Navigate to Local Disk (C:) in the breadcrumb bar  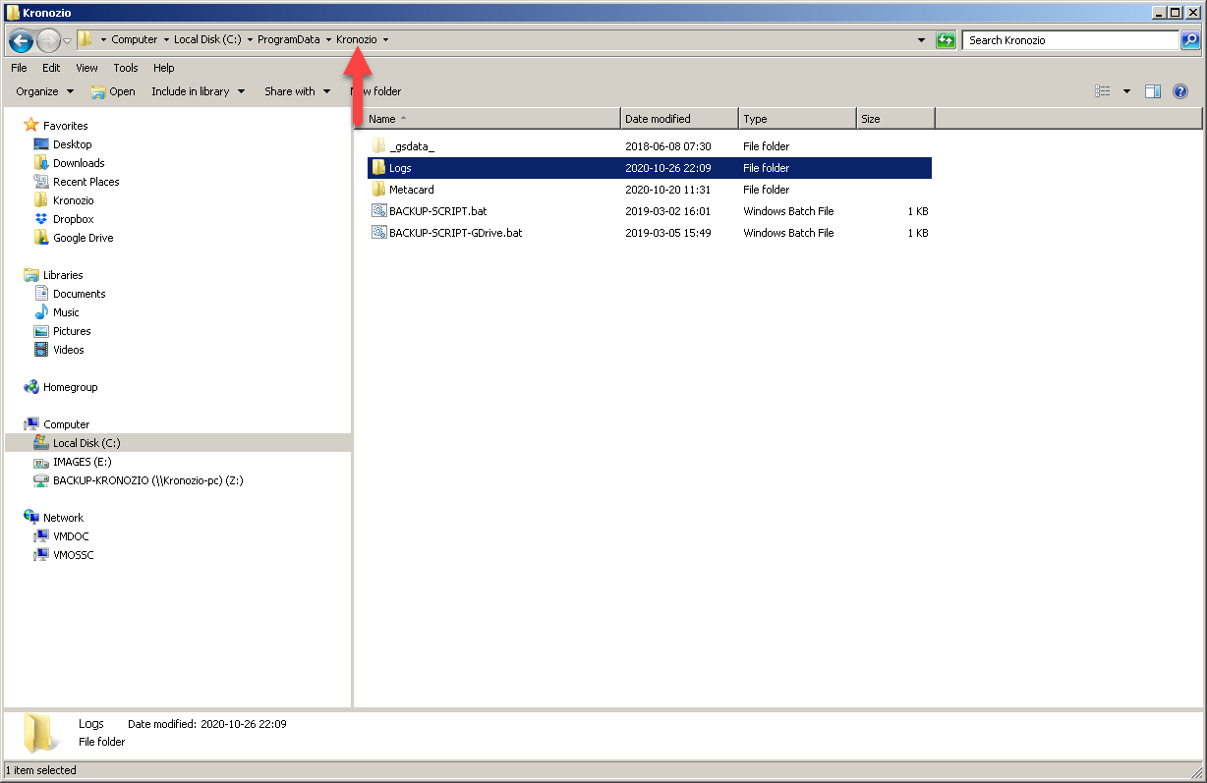pyautogui.click(x=207, y=40)
